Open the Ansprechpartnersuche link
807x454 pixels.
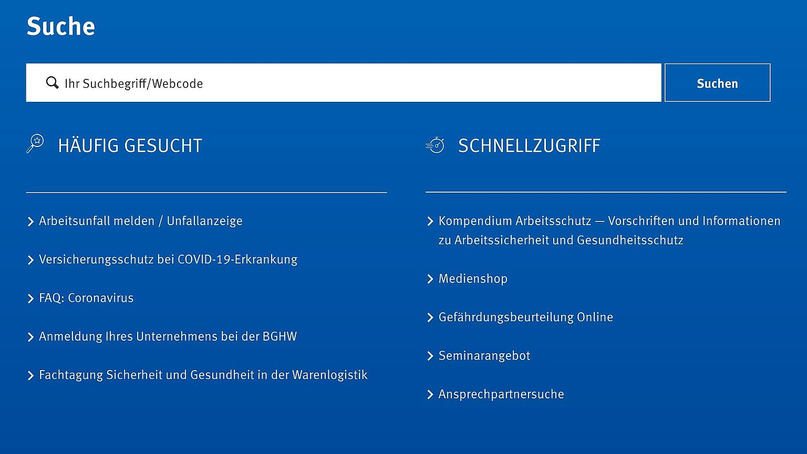tap(501, 394)
